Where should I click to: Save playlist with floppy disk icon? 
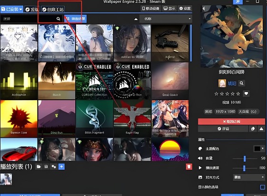tap(46, 166)
